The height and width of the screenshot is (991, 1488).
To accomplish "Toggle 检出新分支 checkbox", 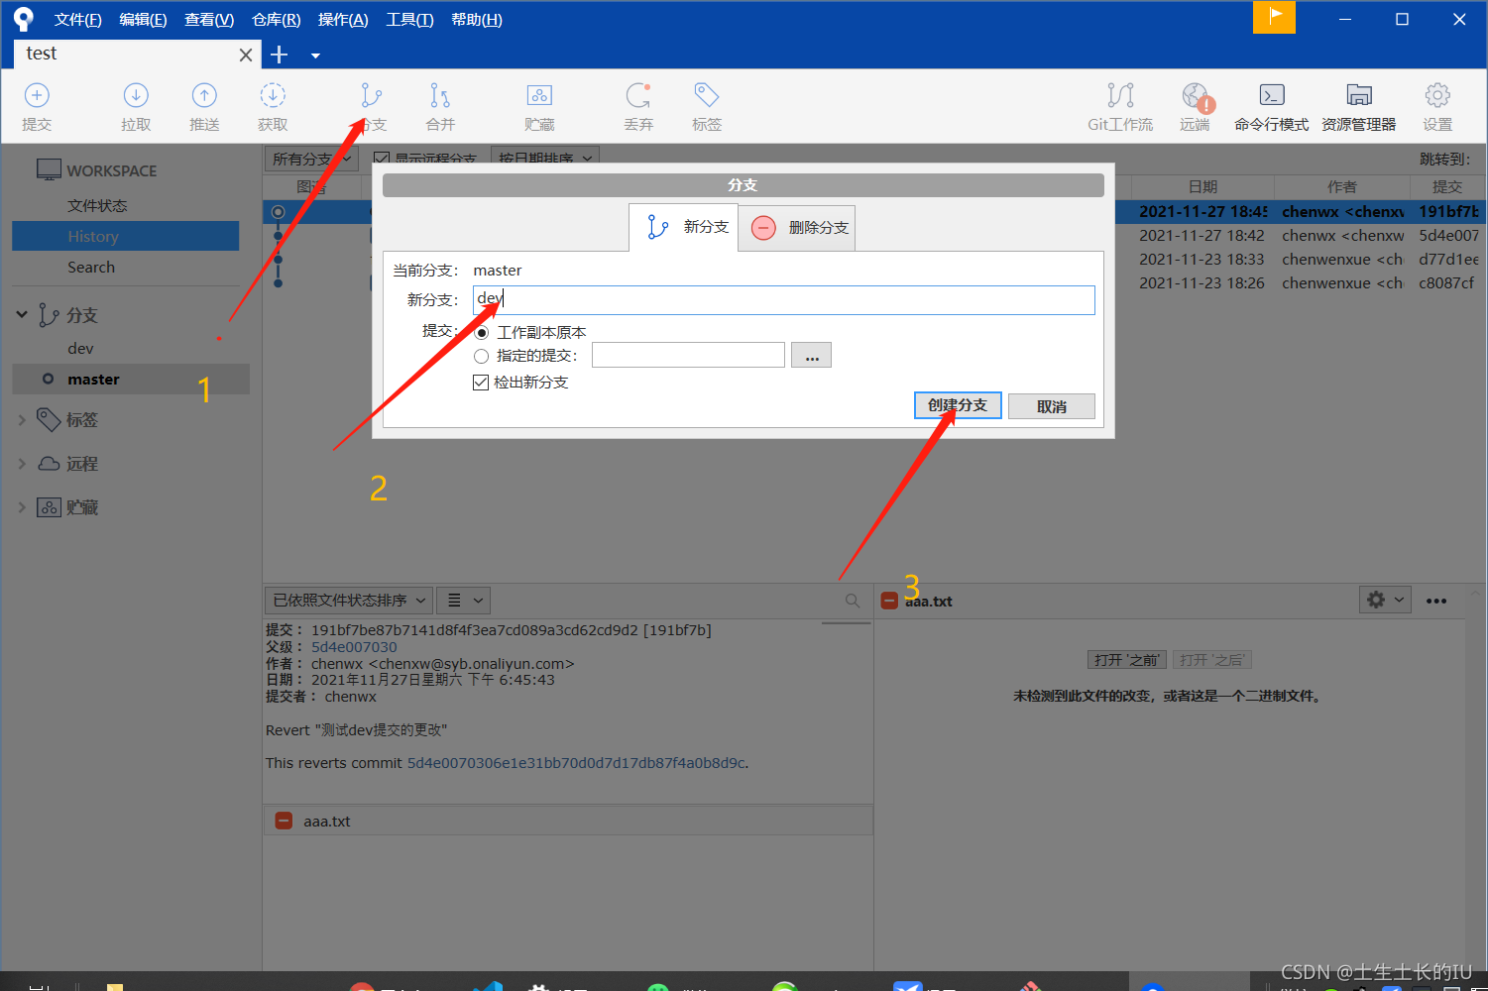I will pos(481,383).
